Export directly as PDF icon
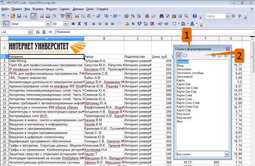This screenshot has height=166, width=255. click(42, 16)
